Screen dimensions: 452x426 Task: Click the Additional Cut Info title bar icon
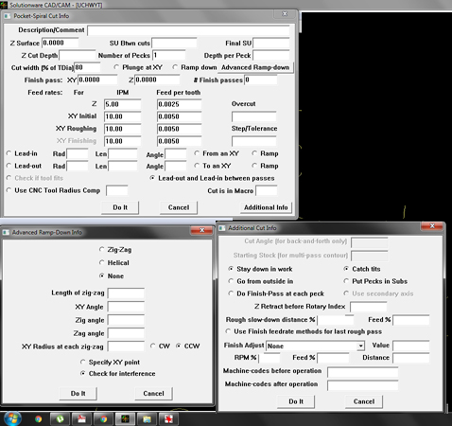pyautogui.click(x=222, y=228)
